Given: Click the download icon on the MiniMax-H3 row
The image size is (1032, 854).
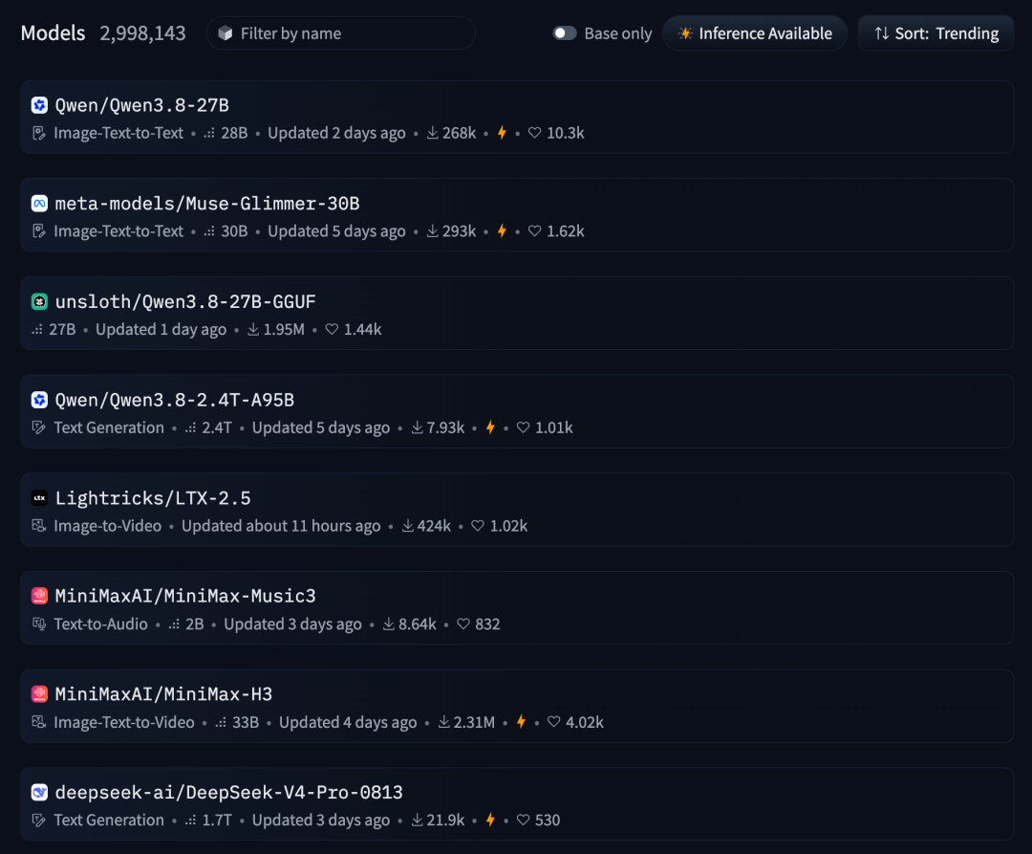Looking at the screenshot, I should (x=444, y=722).
